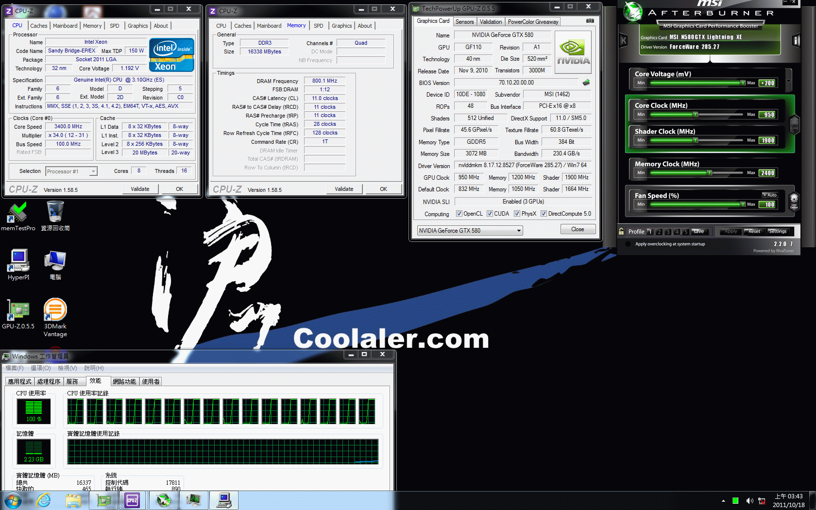The image size is (816, 510).
Task: Toggle DirectCompute 5.0 checkbox
Action: (x=544, y=214)
